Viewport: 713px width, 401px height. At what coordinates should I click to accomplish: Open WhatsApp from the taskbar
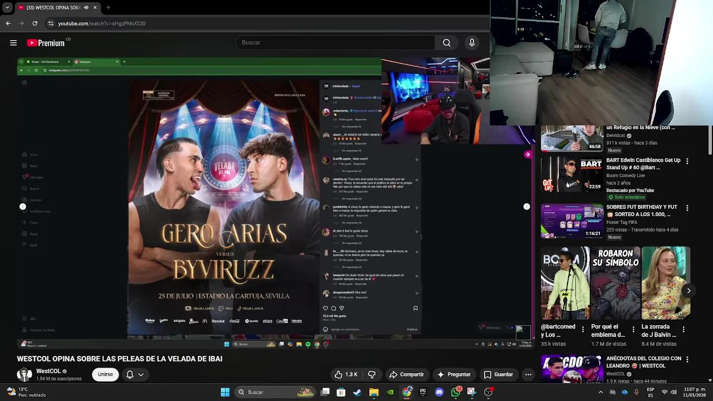(x=456, y=392)
